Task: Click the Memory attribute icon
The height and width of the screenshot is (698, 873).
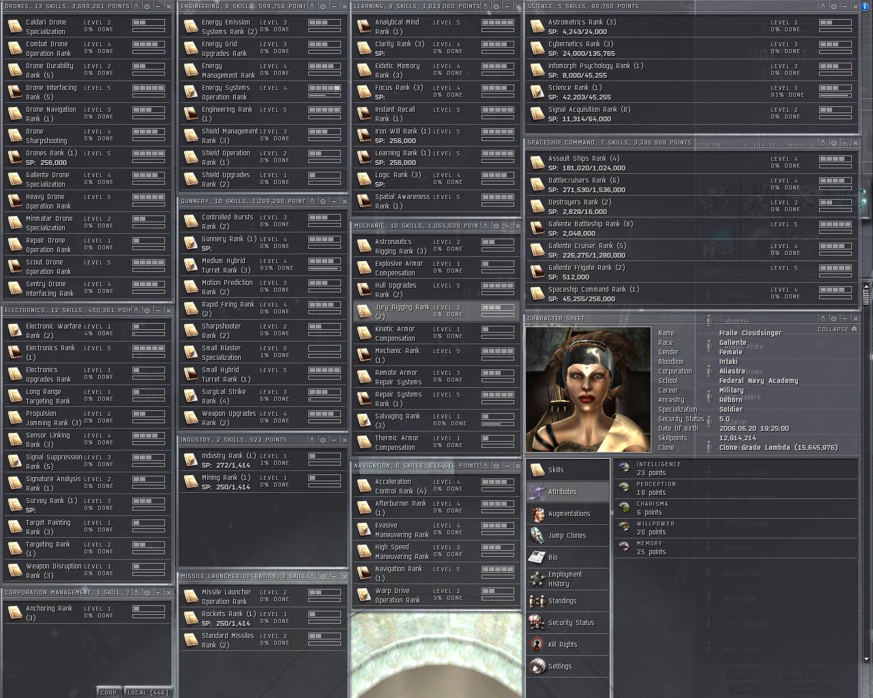Action: (x=624, y=547)
